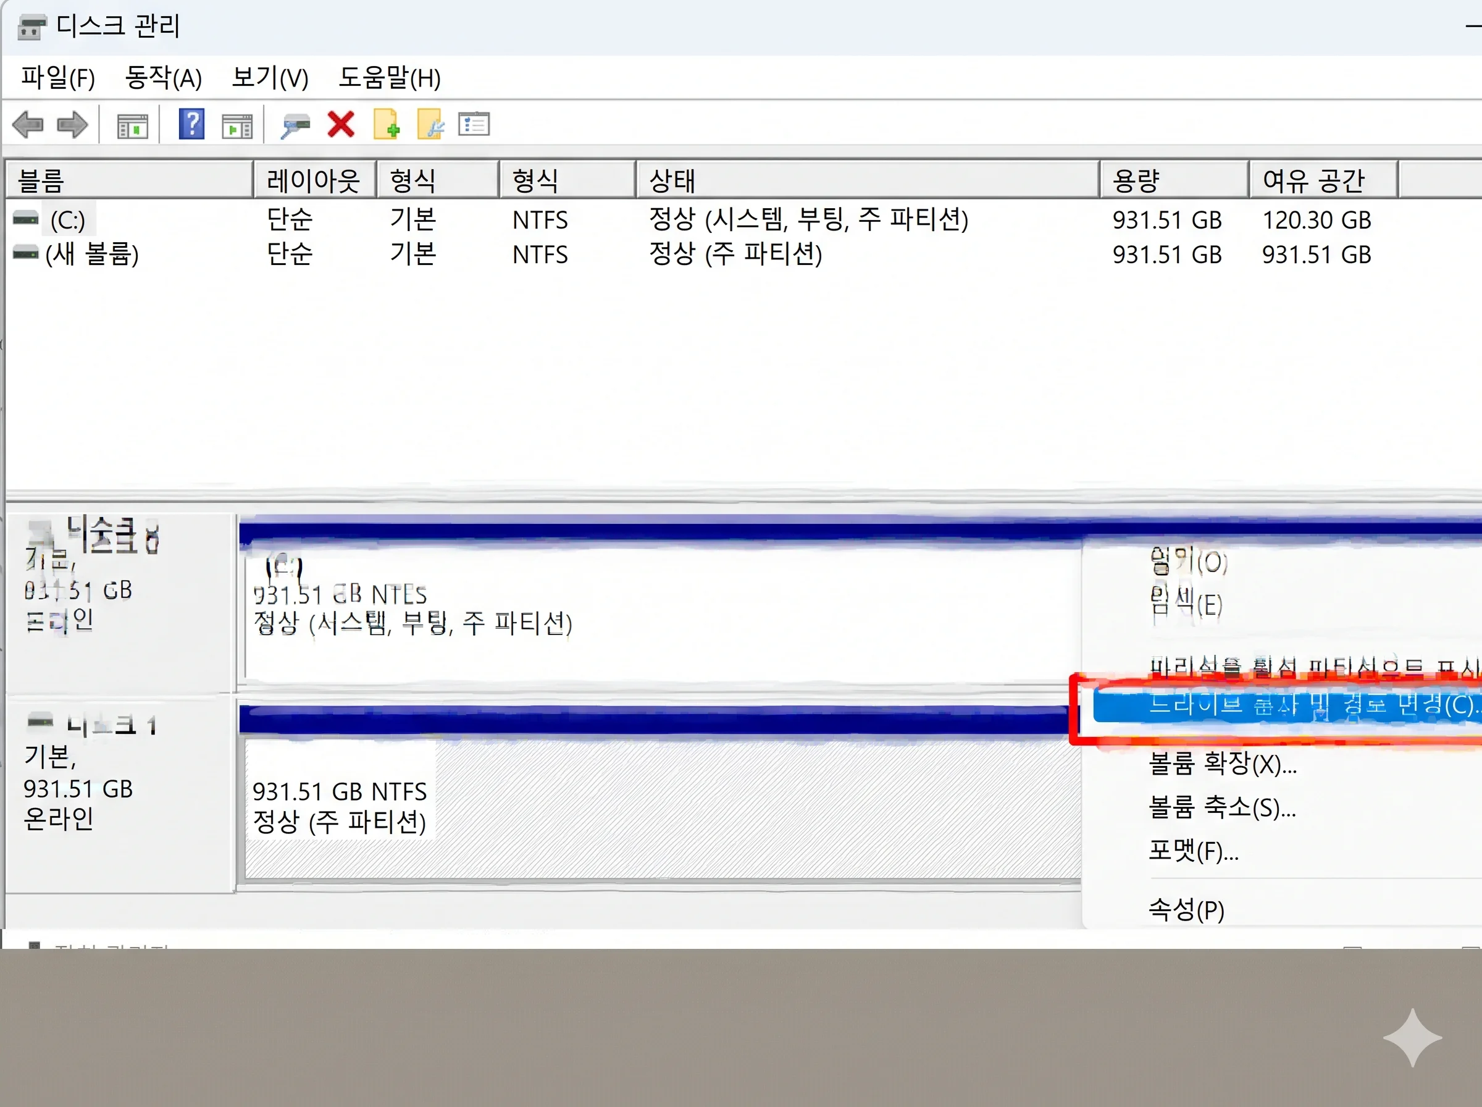Click 정상 (시스템, 부팅, 주 파티션) status in list
Screen dimensions: 1482x1107
[808, 219]
